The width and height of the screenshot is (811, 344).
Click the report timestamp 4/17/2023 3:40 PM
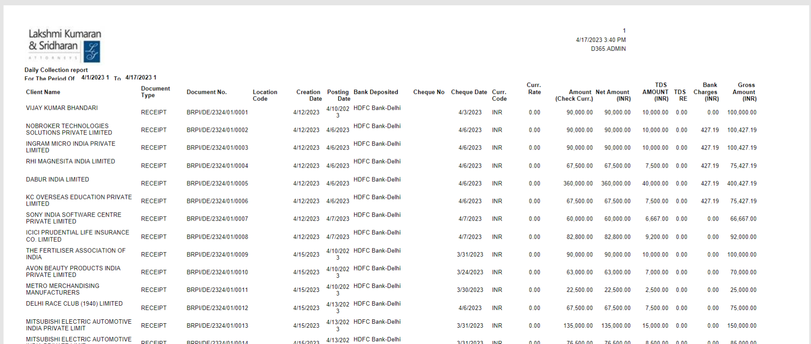(600, 40)
